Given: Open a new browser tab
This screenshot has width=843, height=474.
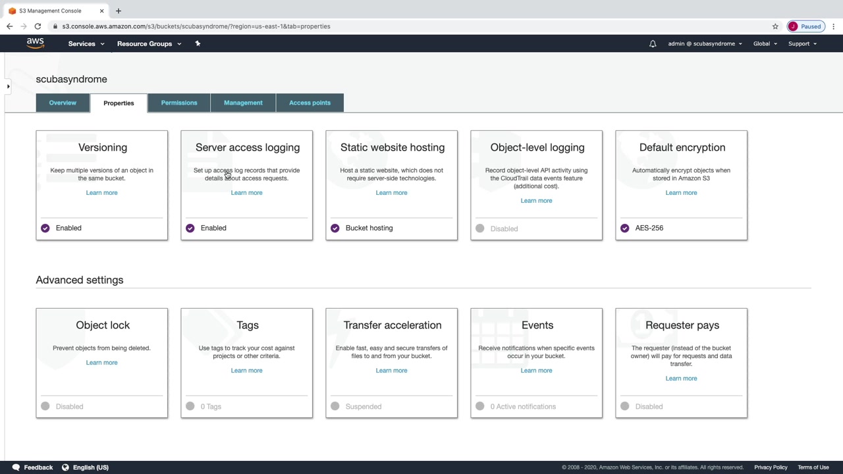Looking at the screenshot, I should point(119,11).
